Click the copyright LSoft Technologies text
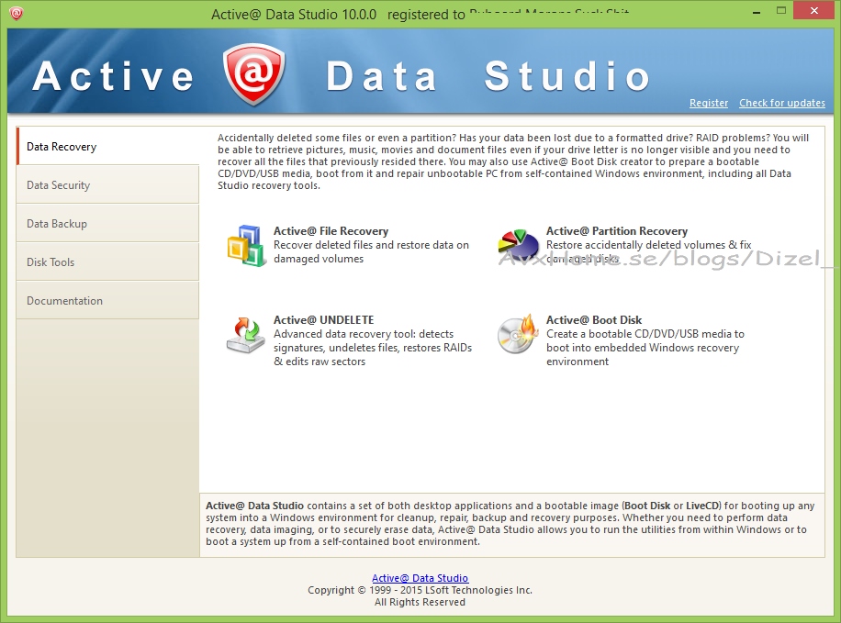The height and width of the screenshot is (623, 841). pos(420,590)
